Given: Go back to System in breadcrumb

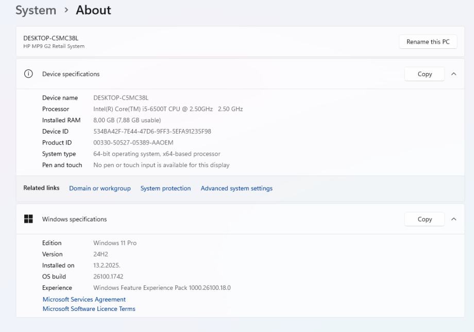Looking at the screenshot, I should pyautogui.click(x=36, y=10).
